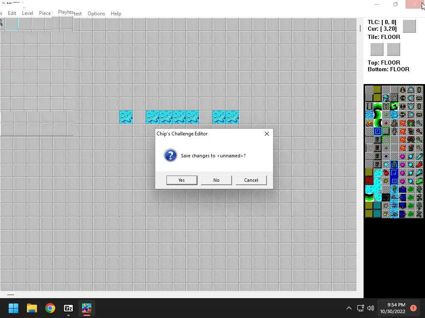Open File Explorer from taskbar
Viewport: 425px width, 318px height.
pyautogui.click(x=32, y=308)
